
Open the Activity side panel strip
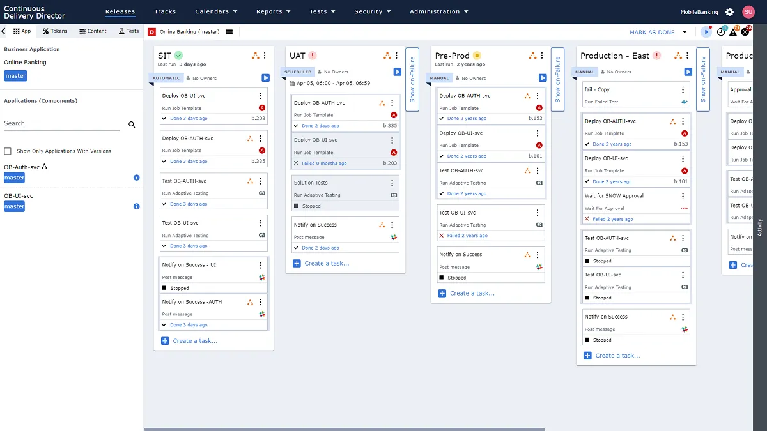pos(759,228)
